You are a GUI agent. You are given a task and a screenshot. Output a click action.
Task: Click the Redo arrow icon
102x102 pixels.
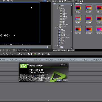[15, 54]
